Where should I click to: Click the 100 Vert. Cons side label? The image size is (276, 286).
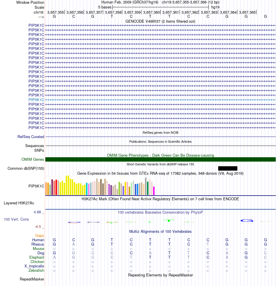tap(16, 219)
